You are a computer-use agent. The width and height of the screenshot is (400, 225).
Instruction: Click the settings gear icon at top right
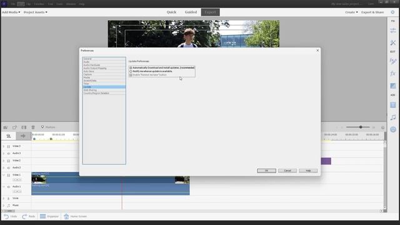point(392,12)
